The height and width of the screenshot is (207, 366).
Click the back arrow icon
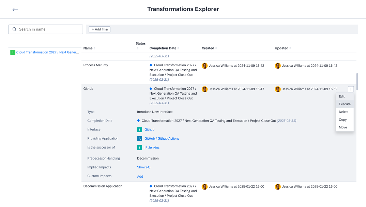[x=15, y=10]
